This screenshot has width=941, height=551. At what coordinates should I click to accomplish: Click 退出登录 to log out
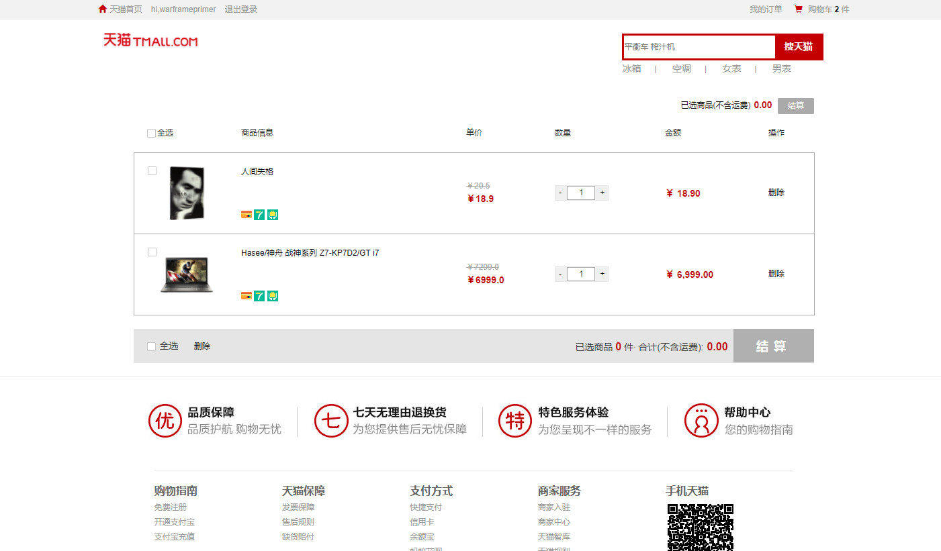241,9
